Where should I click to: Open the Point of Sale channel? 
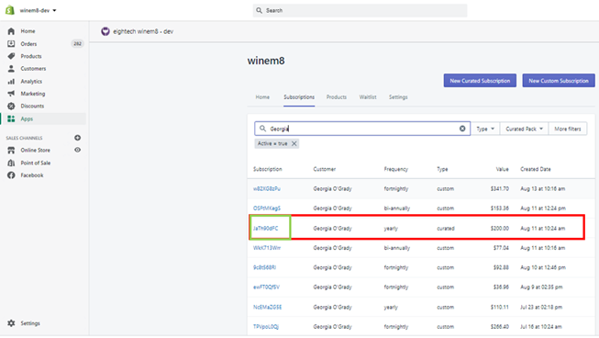[x=36, y=163]
